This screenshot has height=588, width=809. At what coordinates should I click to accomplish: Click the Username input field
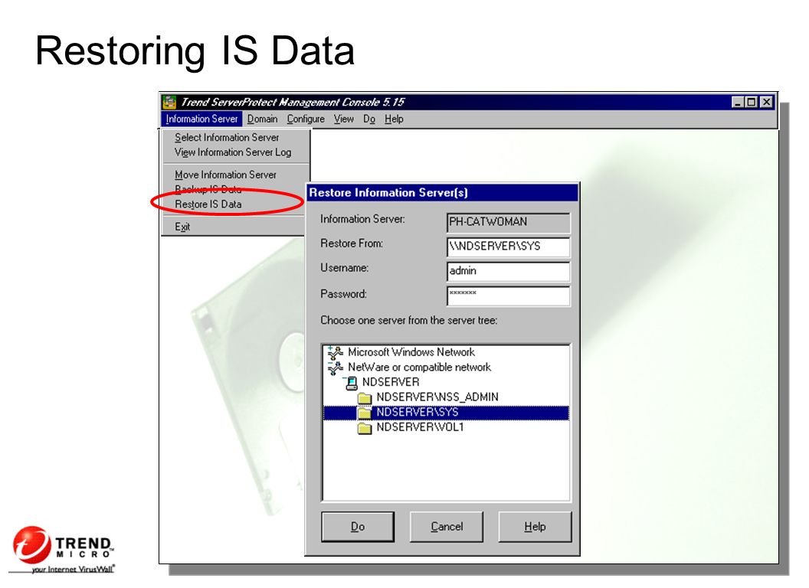(508, 271)
